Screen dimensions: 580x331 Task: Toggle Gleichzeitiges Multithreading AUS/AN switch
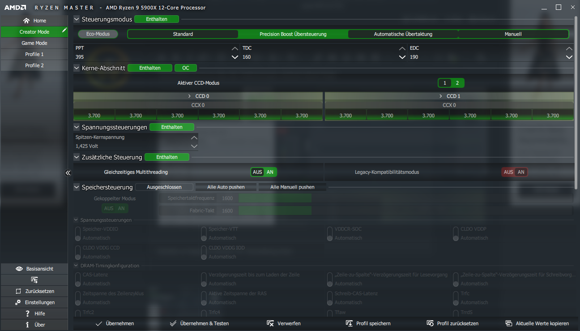pyautogui.click(x=264, y=172)
